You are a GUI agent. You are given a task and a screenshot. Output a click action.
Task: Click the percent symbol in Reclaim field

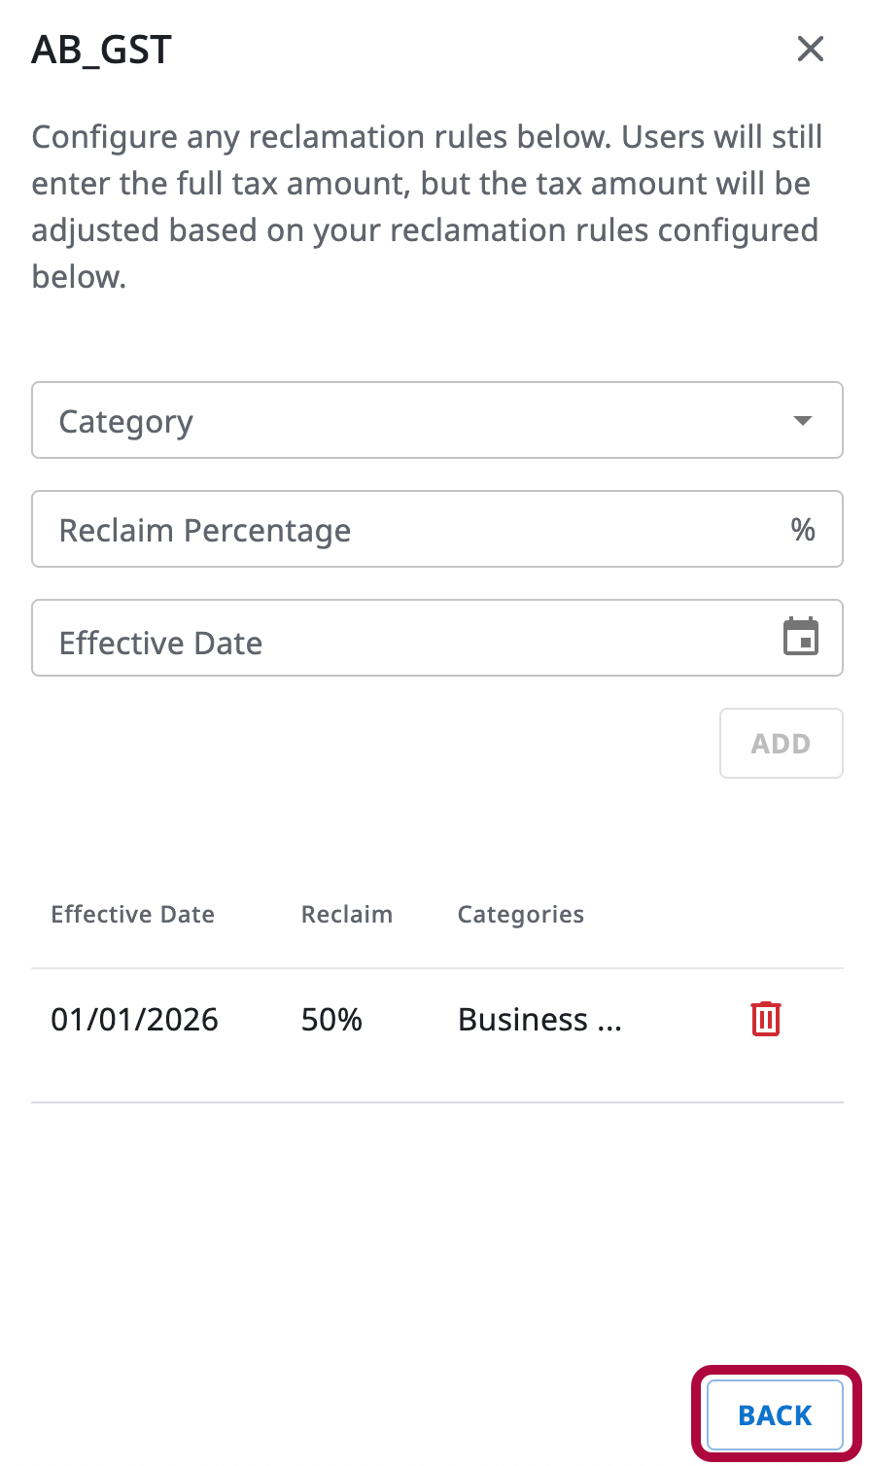click(803, 530)
